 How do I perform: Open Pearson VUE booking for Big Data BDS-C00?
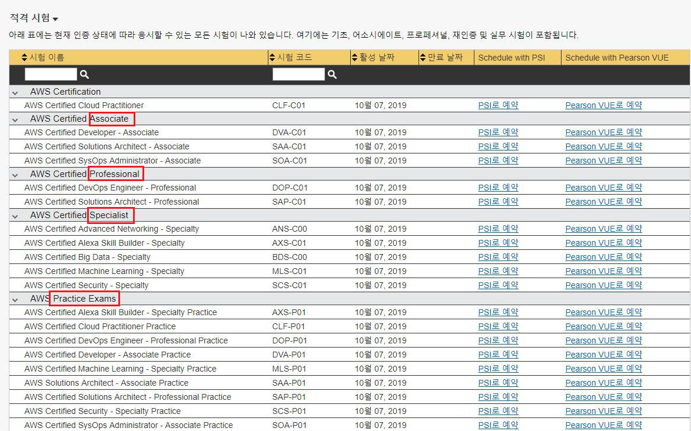(604, 257)
